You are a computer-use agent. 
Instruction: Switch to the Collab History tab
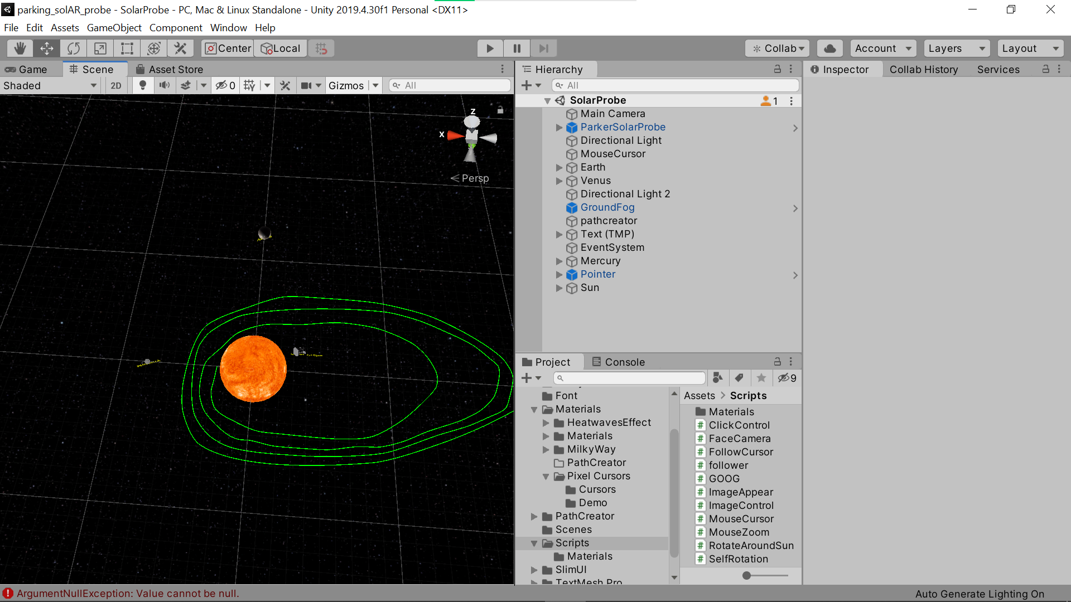pos(924,69)
